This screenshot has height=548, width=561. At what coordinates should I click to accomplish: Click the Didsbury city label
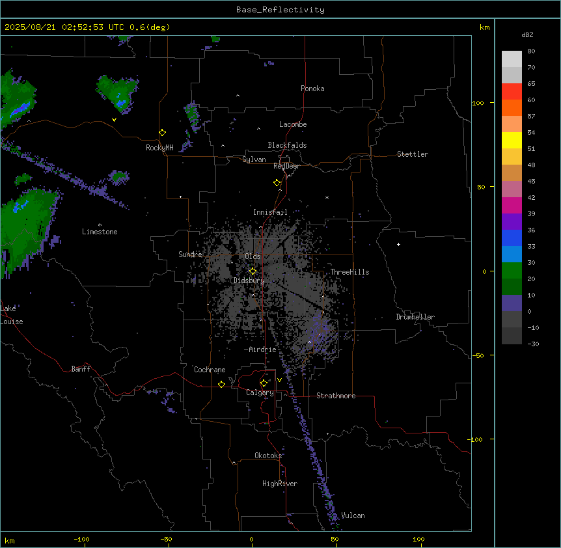(249, 281)
